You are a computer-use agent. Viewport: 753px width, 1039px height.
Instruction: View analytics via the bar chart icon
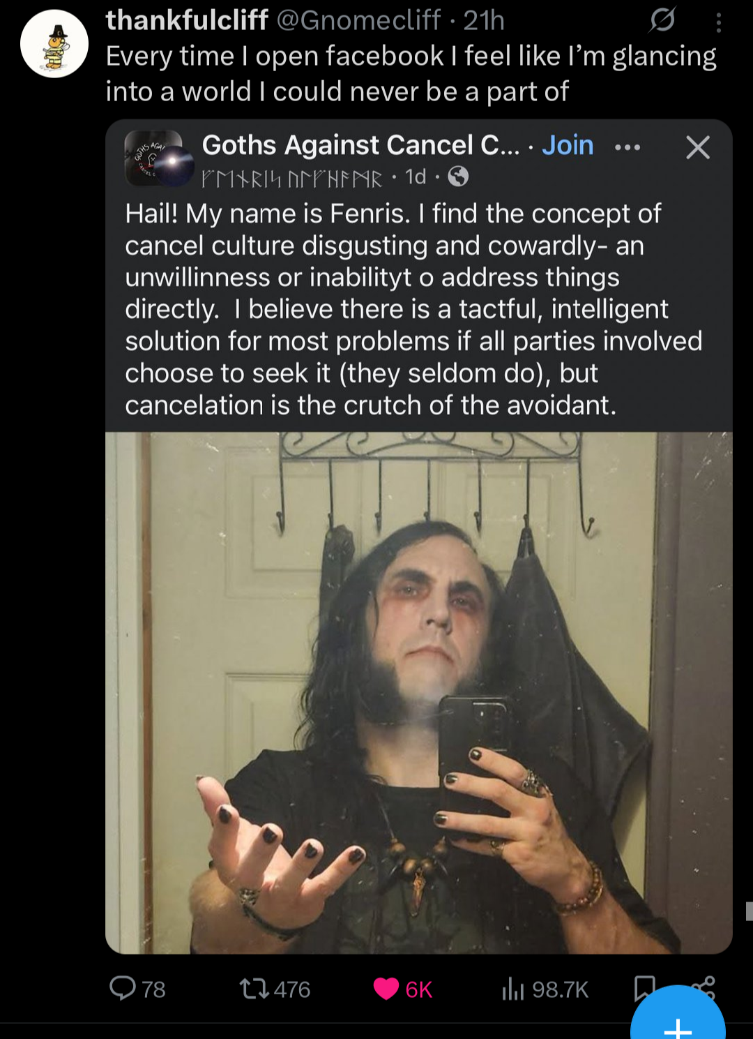click(512, 988)
